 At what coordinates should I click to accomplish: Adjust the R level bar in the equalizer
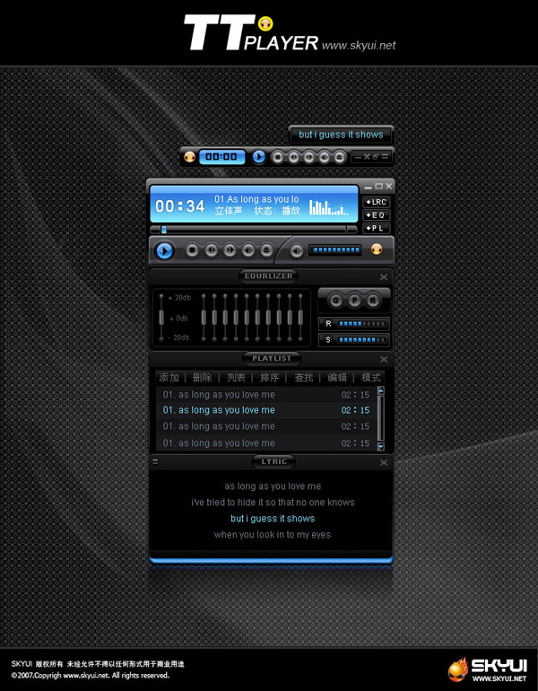[362, 323]
